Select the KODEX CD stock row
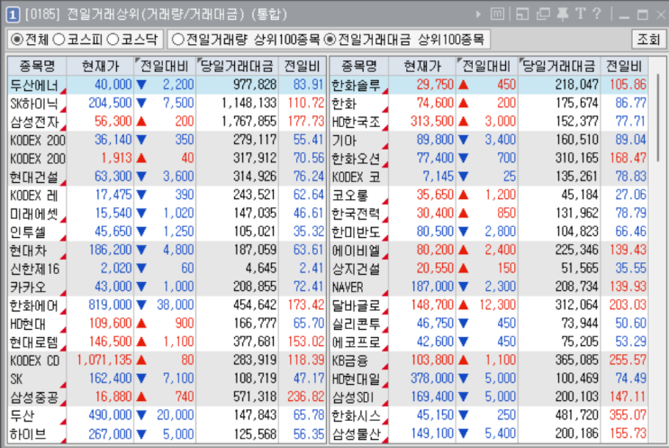The image size is (669, 448). (167, 361)
